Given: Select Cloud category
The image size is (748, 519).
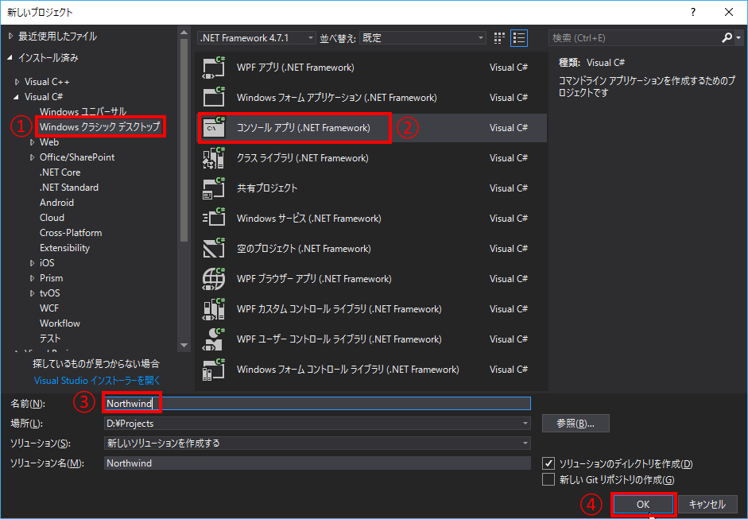Looking at the screenshot, I should (x=52, y=218).
